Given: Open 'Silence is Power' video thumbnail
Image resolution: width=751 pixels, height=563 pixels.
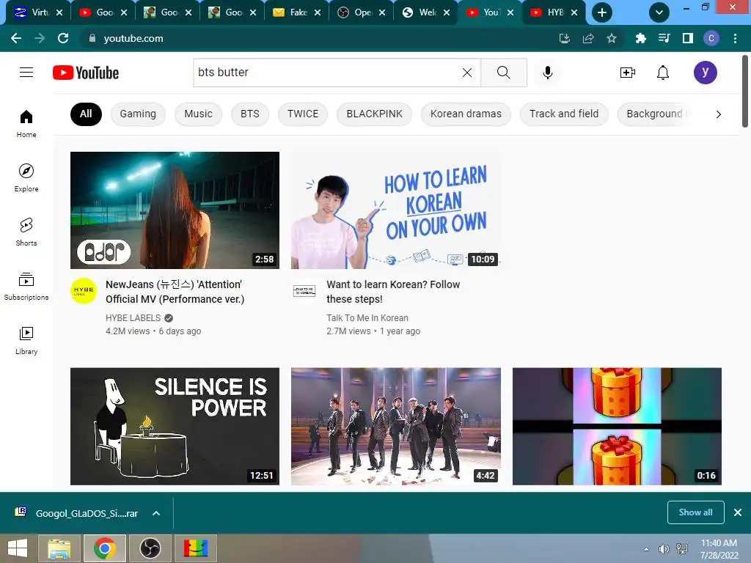Looking at the screenshot, I should (x=175, y=426).
